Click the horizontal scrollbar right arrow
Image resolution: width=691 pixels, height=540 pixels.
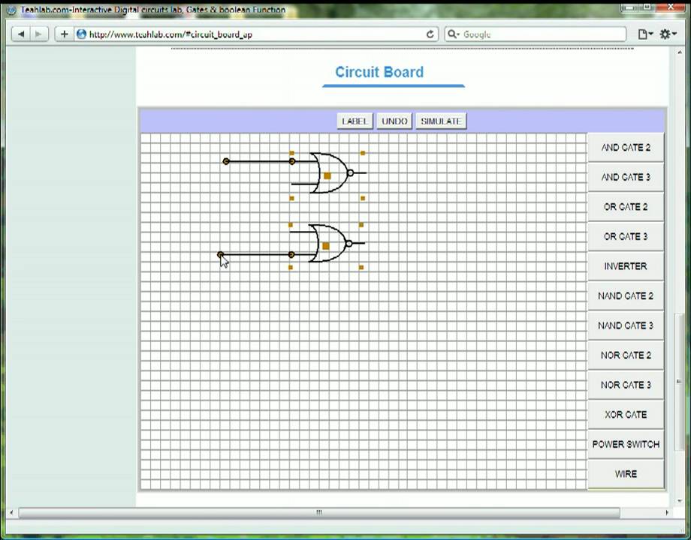point(667,513)
